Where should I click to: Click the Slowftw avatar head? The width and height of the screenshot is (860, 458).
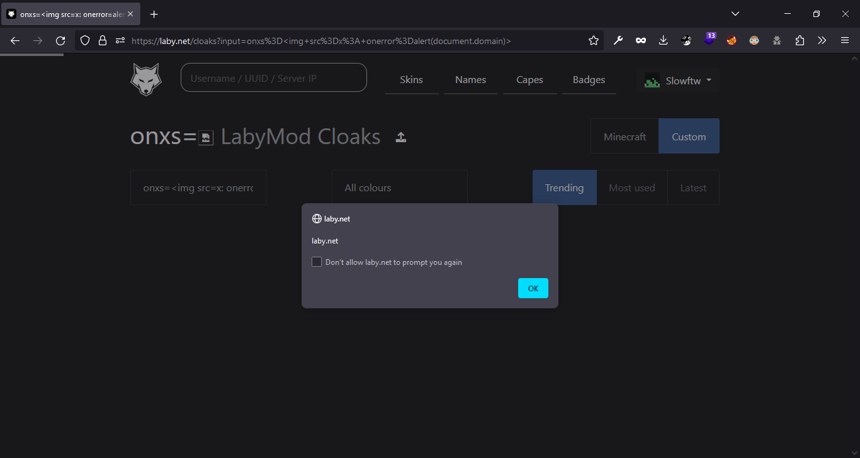652,81
